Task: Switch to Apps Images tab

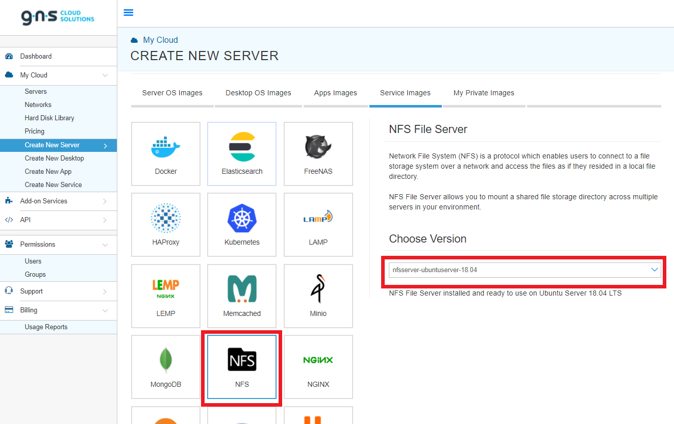Action: [x=336, y=93]
